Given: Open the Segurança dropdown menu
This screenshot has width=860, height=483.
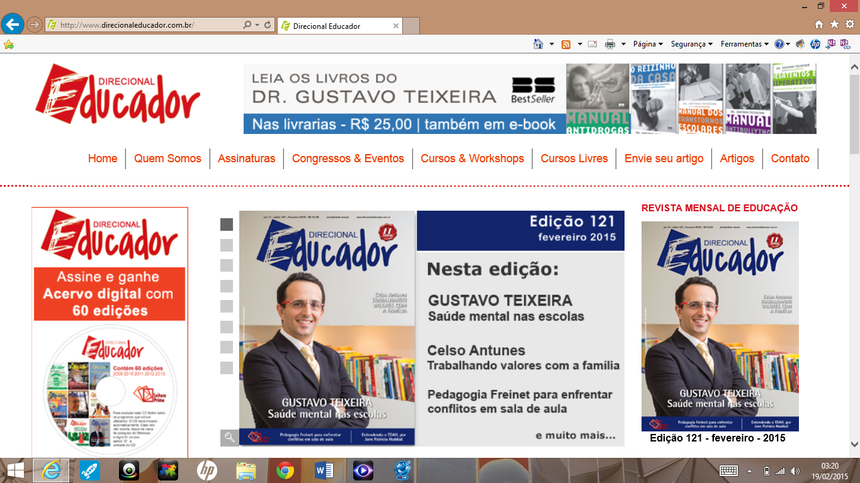Looking at the screenshot, I should coord(691,44).
